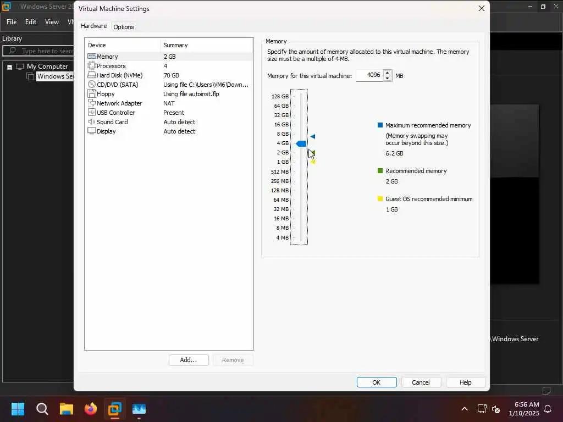Select the Display monitor icon

[92, 131]
